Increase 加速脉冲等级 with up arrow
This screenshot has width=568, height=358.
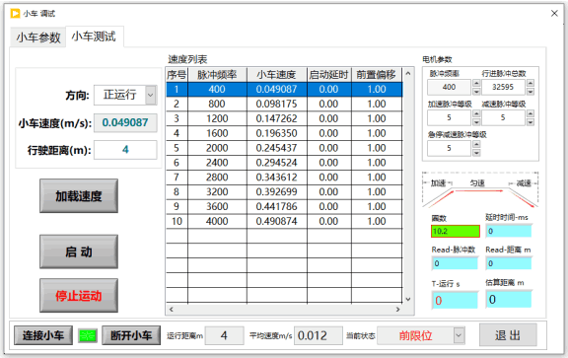pyautogui.click(x=476, y=113)
